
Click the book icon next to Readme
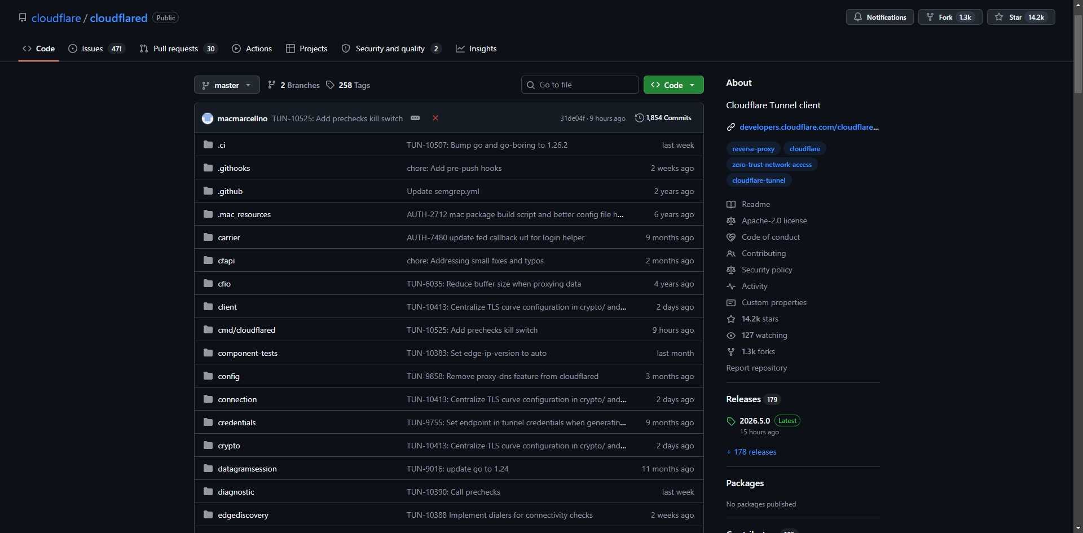coord(731,204)
